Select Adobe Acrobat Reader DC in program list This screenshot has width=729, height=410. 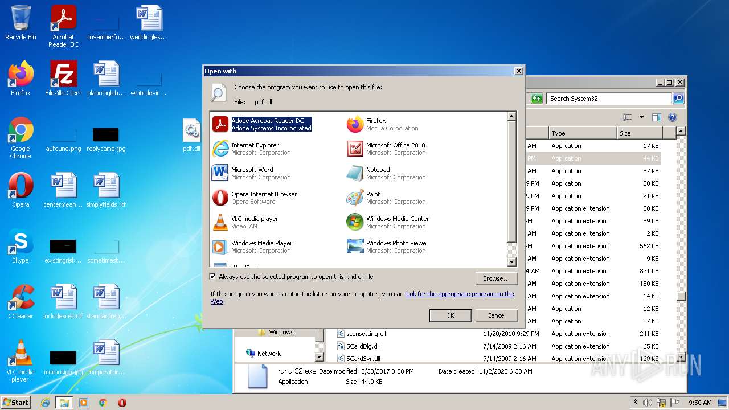pyautogui.click(x=262, y=124)
